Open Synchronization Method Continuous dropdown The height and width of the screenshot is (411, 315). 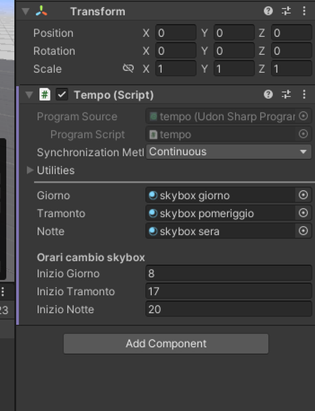point(229,152)
